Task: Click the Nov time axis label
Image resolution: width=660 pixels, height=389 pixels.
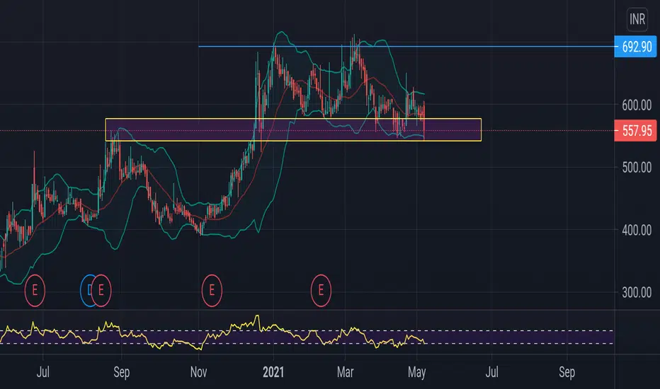Action: click(198, 372)
